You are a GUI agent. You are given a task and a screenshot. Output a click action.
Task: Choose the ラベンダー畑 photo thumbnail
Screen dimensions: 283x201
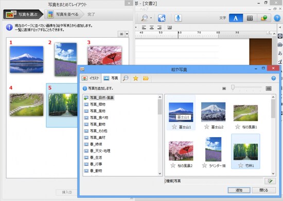click(213, 149)
